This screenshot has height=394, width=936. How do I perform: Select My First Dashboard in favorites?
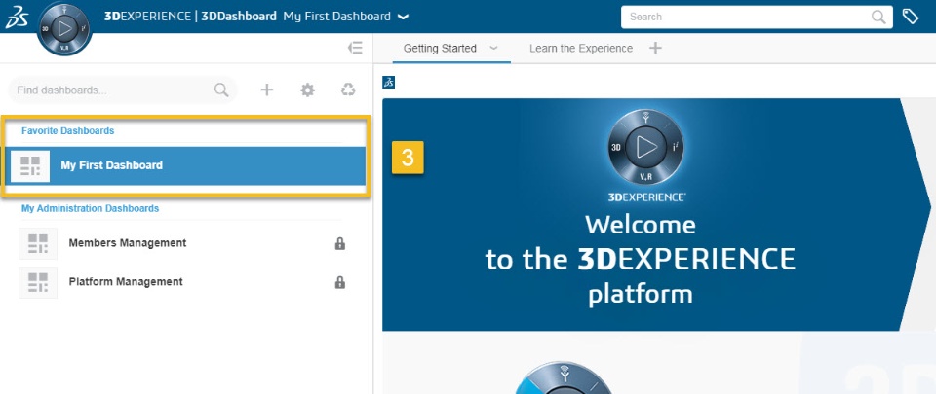(185, 165)
